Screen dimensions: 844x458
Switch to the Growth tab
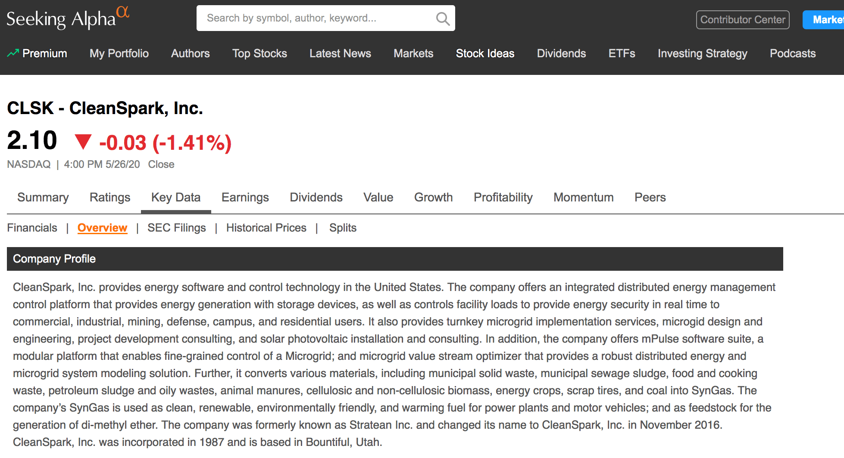(x=434, y=197)
